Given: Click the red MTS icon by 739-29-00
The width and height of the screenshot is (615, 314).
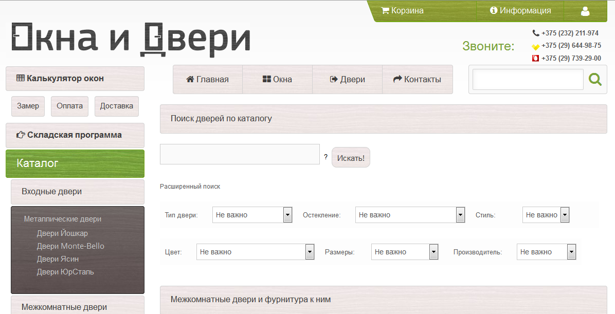Looking at the screenshot, I should (x=535, y=59).
